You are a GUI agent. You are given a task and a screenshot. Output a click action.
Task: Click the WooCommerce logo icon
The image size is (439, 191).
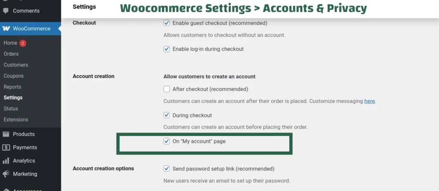pyautogui.click(x=6, y=29)
